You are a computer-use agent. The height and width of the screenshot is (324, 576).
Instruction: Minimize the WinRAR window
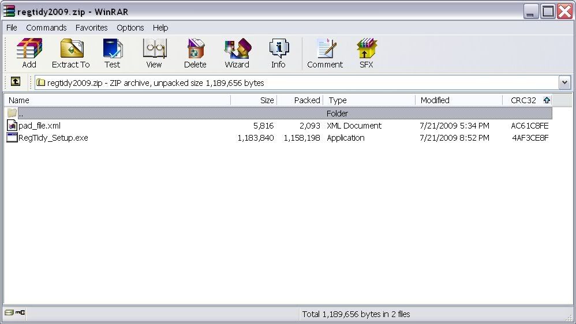530,12
